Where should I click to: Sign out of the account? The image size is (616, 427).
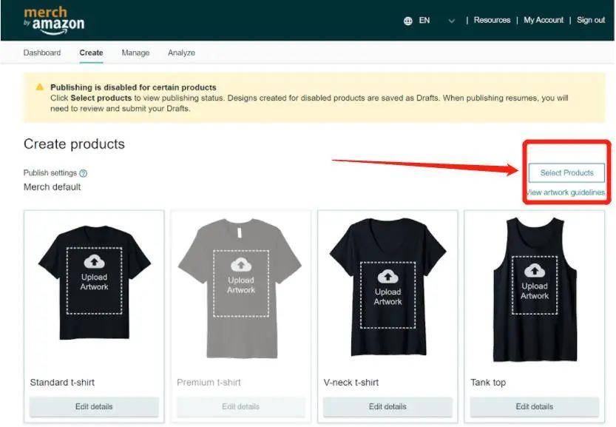point(591,20)
